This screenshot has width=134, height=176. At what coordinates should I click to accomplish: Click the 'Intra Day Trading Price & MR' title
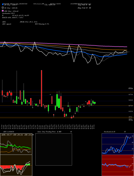(x=49, y=132)
